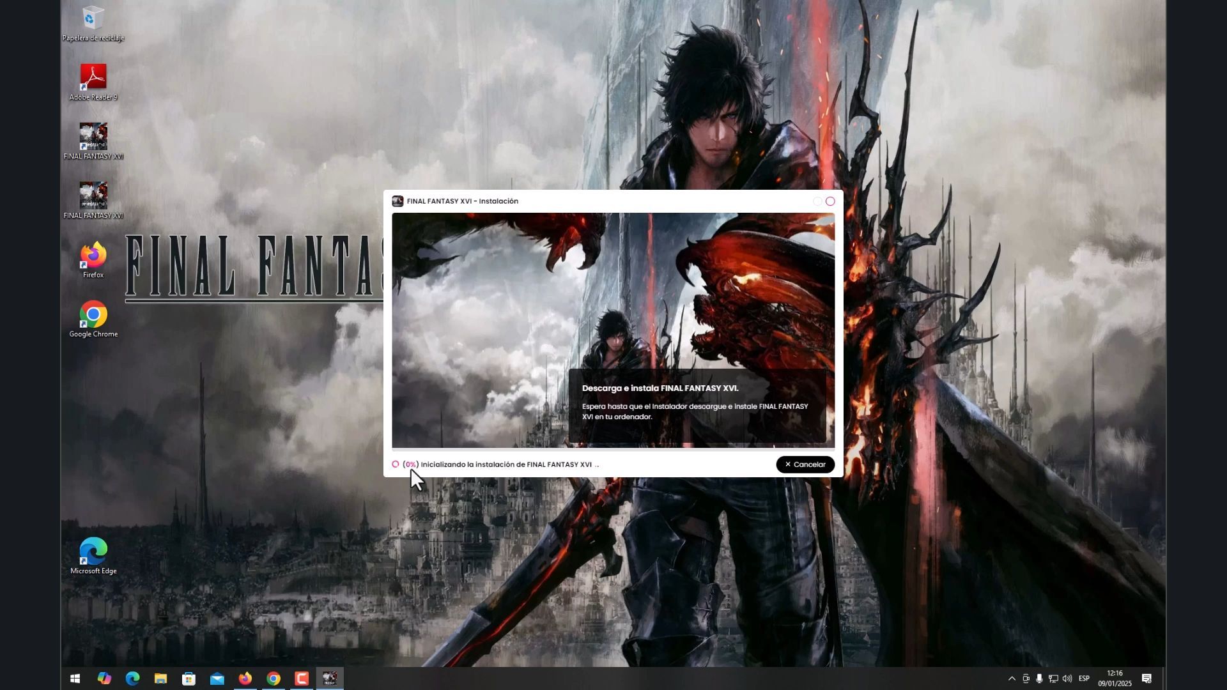The height and width of the screenshot is (690, 1227).
Task: Click the "(0%)" progress percentage text
Action: (x=411, y=464)
